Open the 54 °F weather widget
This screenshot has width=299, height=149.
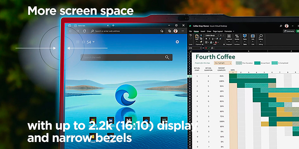[88, 42]
